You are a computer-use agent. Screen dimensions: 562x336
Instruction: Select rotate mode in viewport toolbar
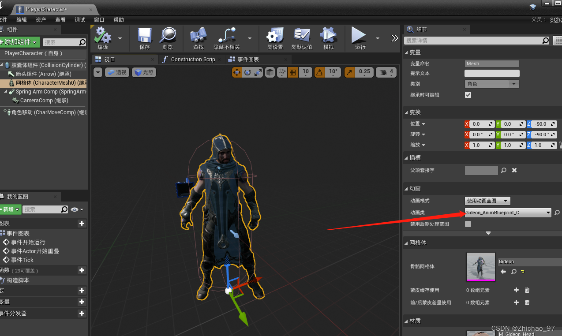(x=247, y=72)
